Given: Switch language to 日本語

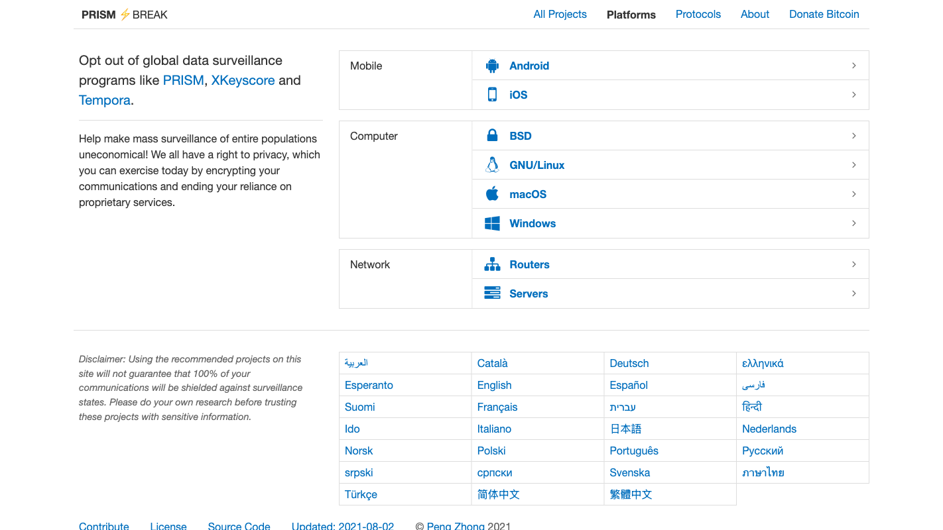Looking at the screenshot, I should pos(625,429).
